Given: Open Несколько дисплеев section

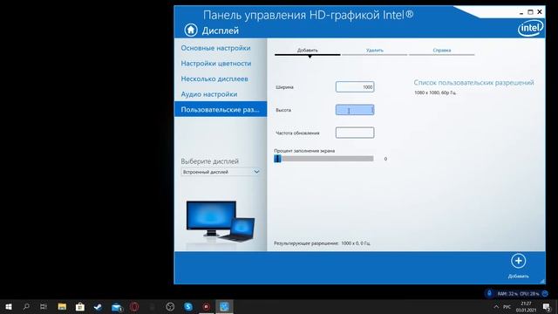Looking at the screenshot, I should (x=214, y=78).
